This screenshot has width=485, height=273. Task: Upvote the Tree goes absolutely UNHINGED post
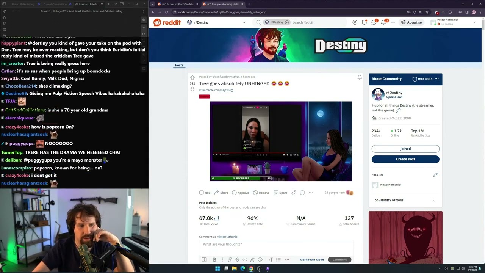pos(192,77)
